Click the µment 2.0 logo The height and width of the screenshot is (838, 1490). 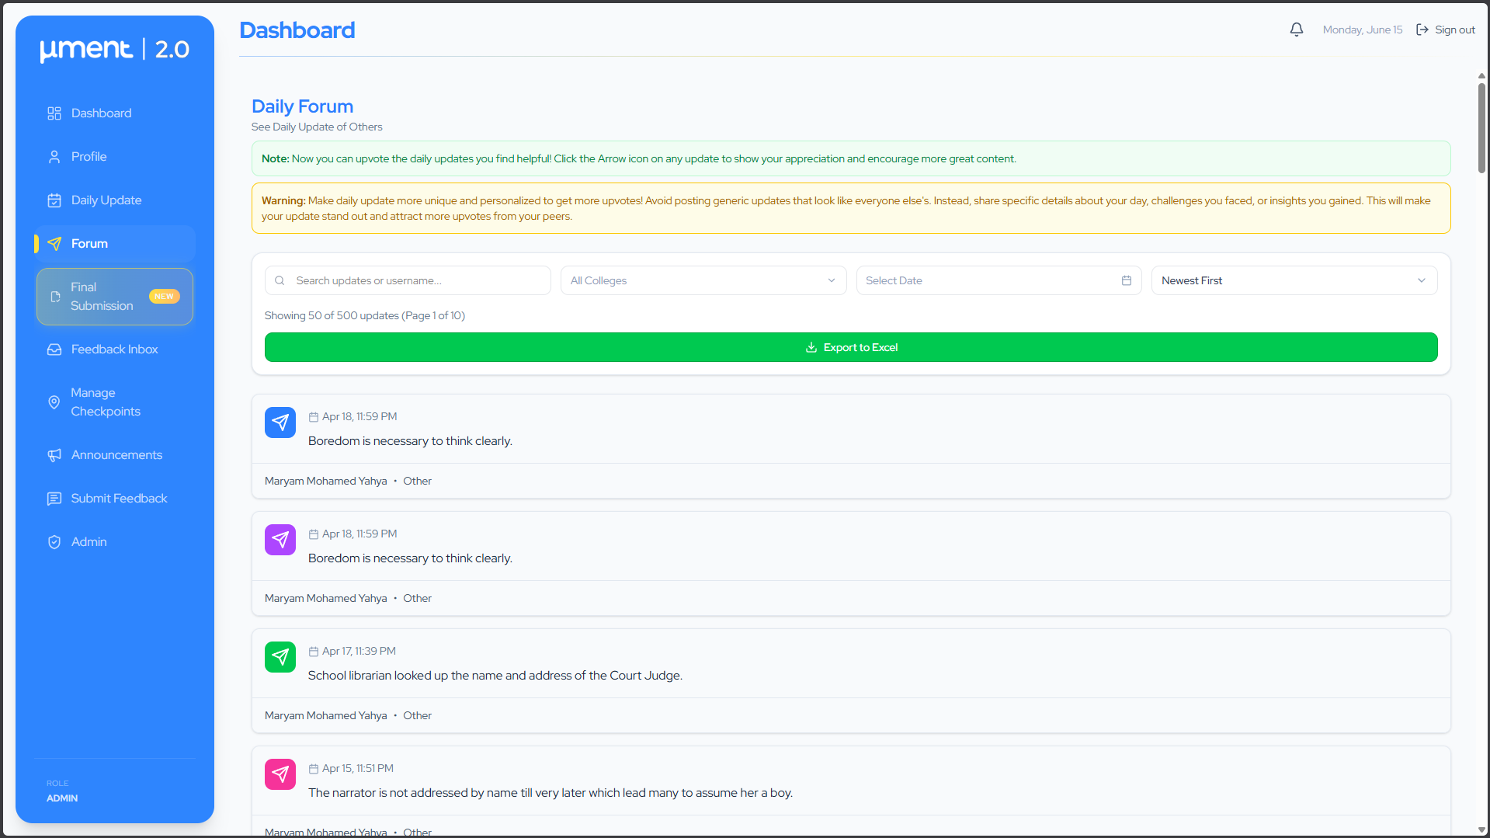[115, 49]
